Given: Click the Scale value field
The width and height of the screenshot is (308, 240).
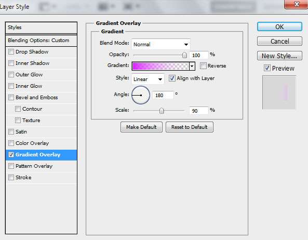Looking at the screenshot, I should click(x=198, y=111).
